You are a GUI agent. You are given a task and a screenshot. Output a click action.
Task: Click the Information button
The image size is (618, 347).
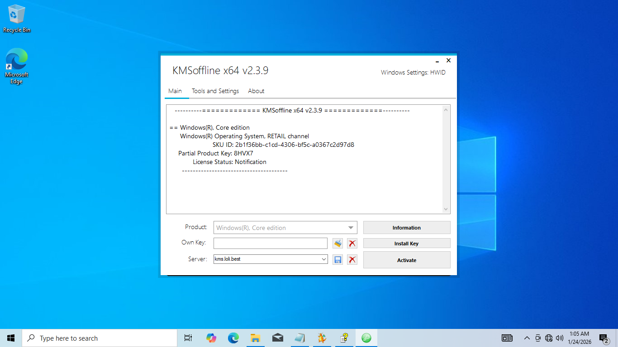(406, 228)
